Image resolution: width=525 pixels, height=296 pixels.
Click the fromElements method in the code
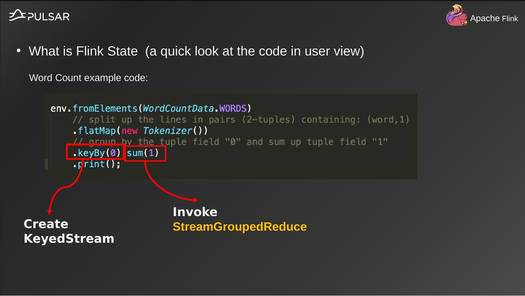point(105,108)
